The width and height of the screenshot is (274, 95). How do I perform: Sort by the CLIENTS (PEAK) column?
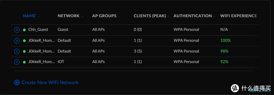[150, 16]
